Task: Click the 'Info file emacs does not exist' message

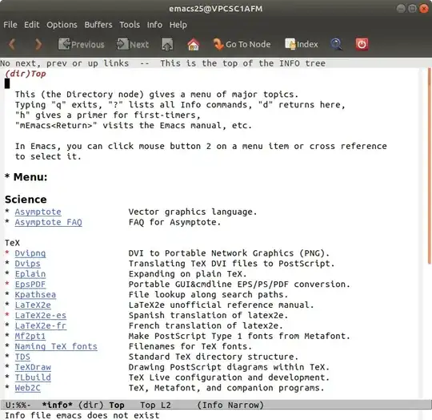Action: (82, 415)
